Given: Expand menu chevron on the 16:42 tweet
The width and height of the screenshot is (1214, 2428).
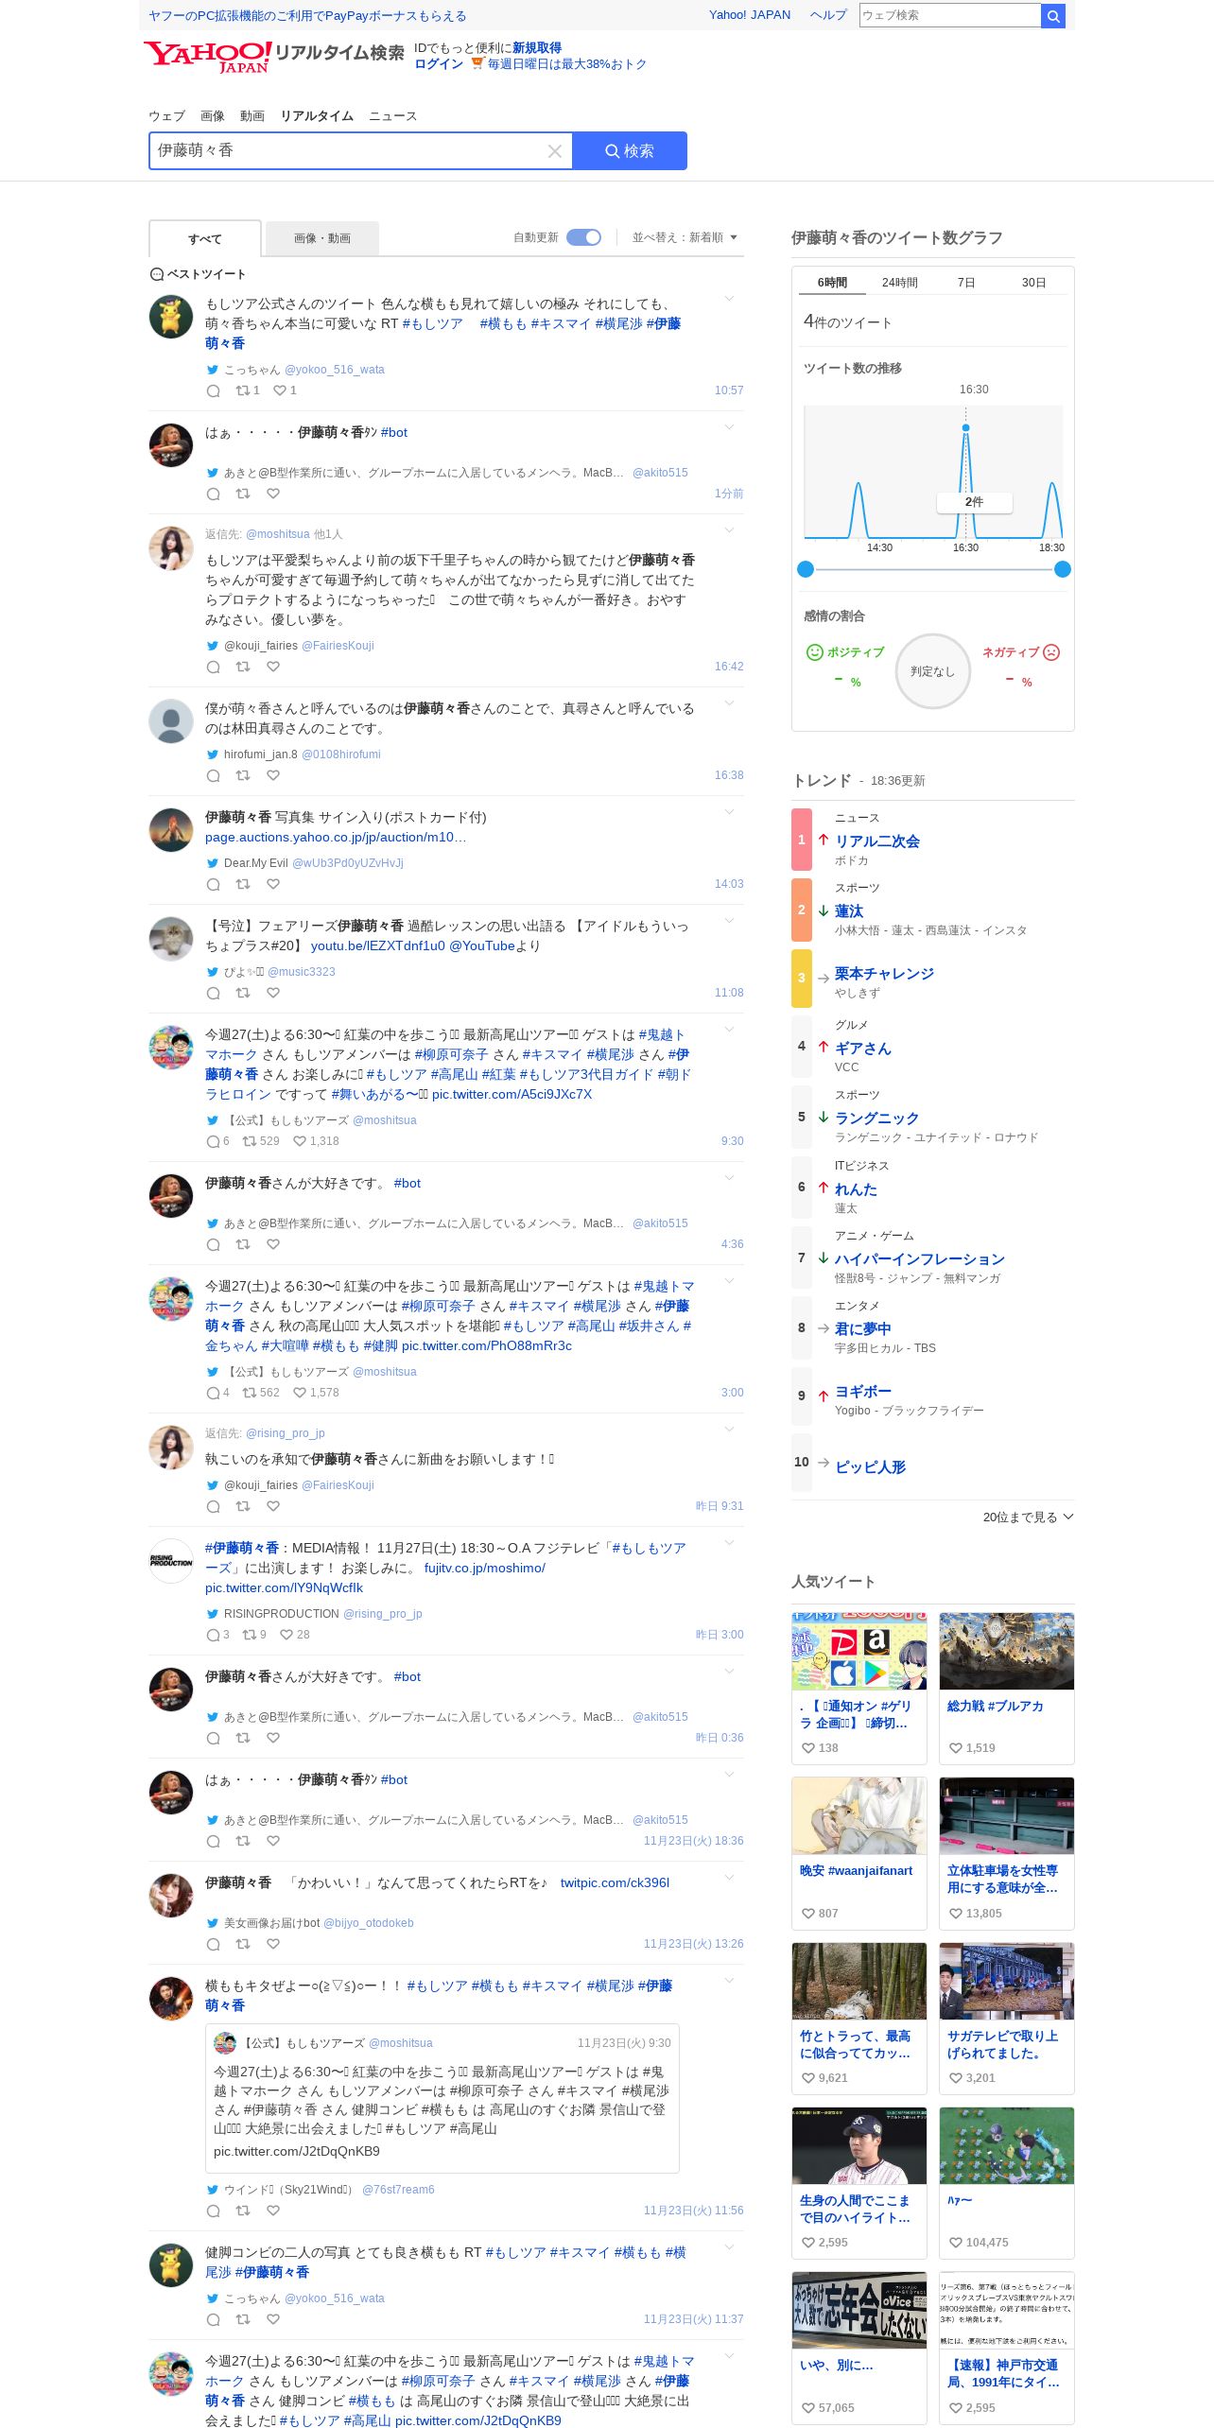Looking at the screenshot, I should click(x=729, y=530).
